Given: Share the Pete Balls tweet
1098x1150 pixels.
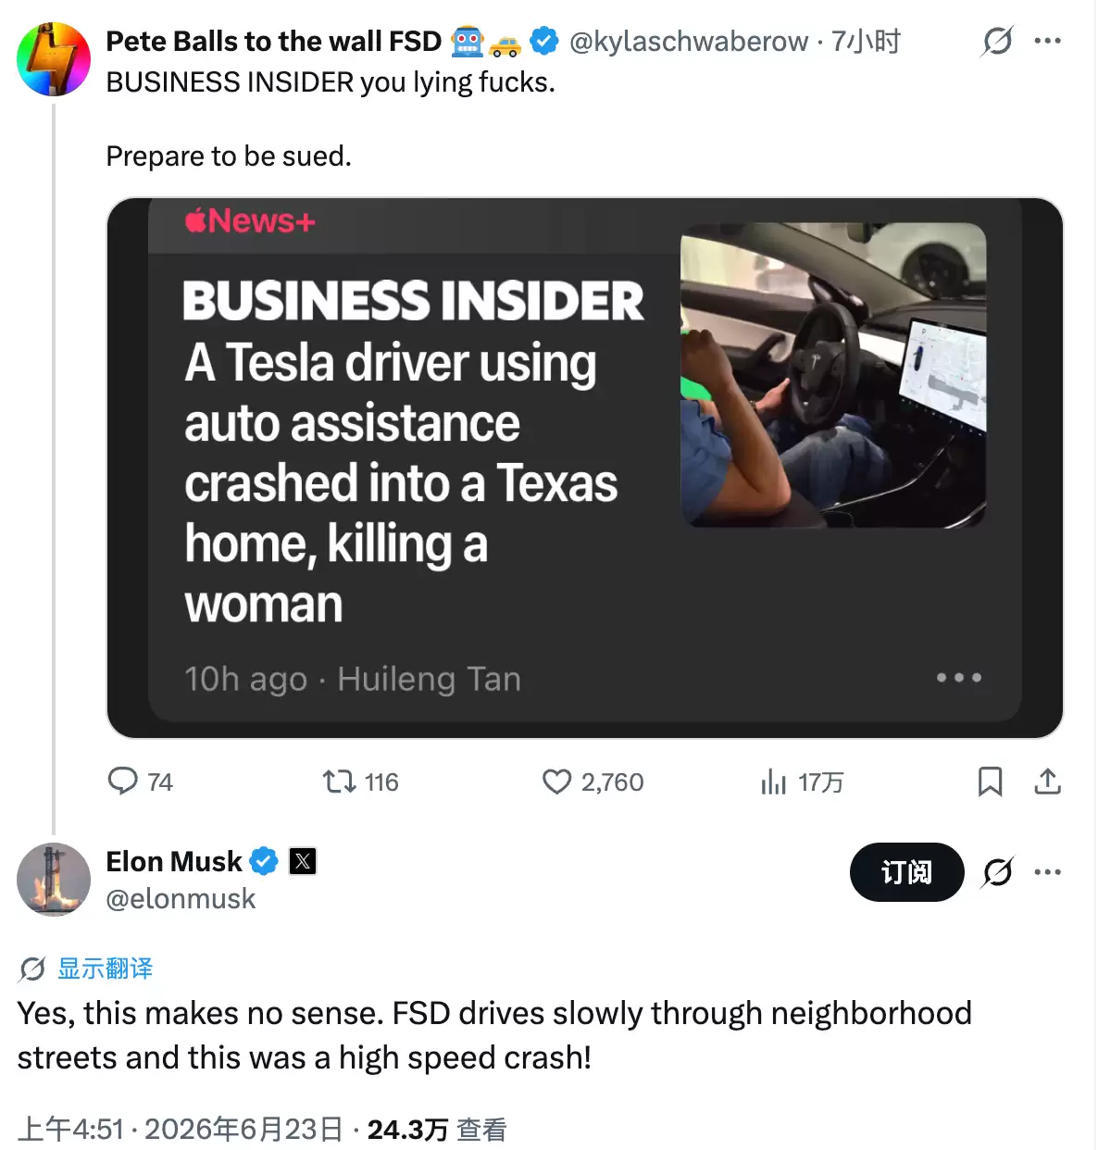Looking at the screenshot, I should pos(1047,782).
